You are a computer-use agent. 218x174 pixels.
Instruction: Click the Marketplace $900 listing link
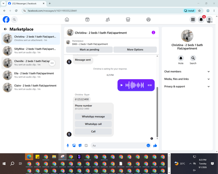[90, 44]
